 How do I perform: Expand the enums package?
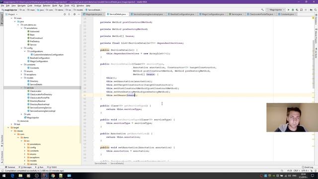[21, 71]
